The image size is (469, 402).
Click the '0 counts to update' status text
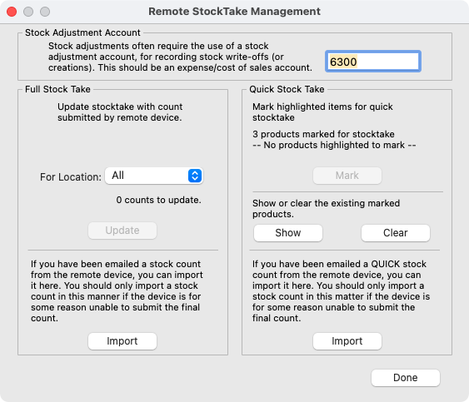coord(158,200)
